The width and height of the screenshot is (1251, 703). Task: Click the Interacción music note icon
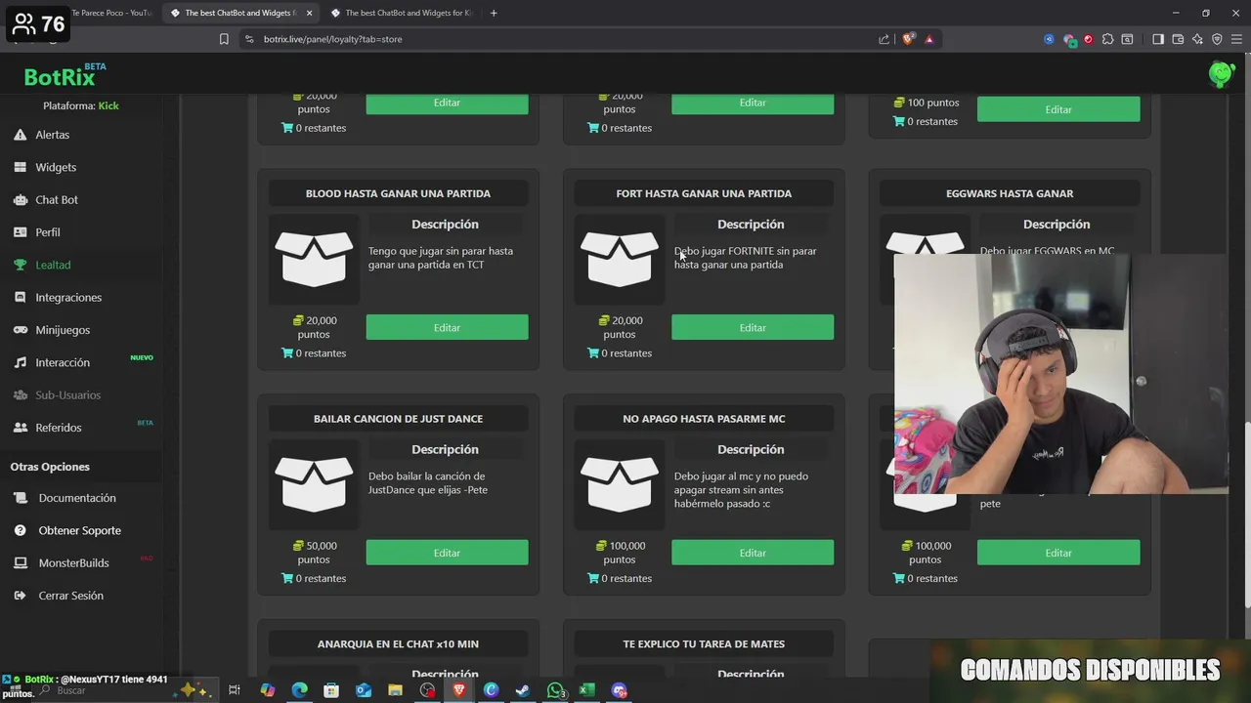pyautogui.click(x=20, y=362)
